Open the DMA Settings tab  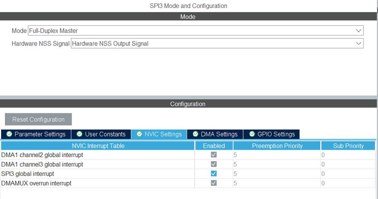pos(215,134)
